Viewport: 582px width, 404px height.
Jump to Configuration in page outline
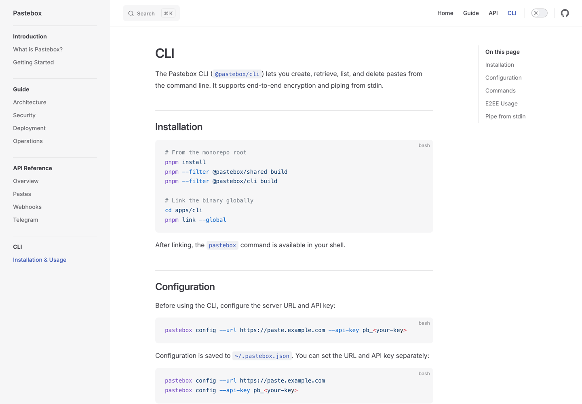coord(503,78)
